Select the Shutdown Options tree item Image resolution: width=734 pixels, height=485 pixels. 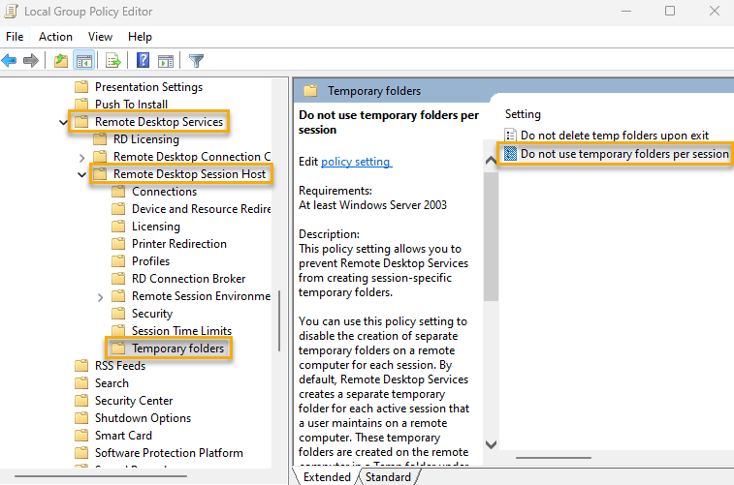pyautogui.click(x=143, y=418)
